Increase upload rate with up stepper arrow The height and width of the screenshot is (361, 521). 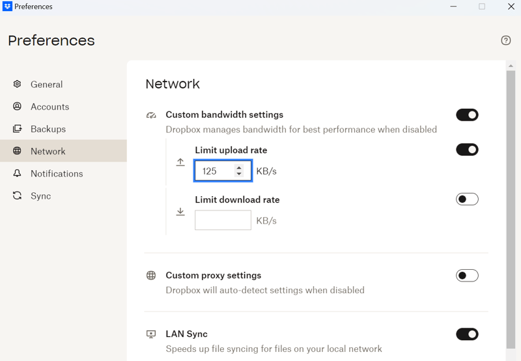click(239, 167)
